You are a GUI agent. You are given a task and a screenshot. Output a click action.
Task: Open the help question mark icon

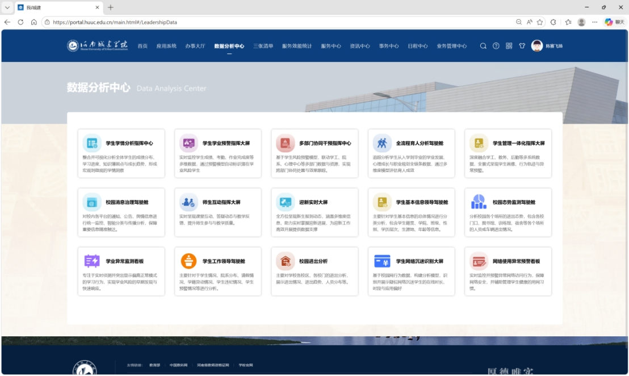point(496,46)
